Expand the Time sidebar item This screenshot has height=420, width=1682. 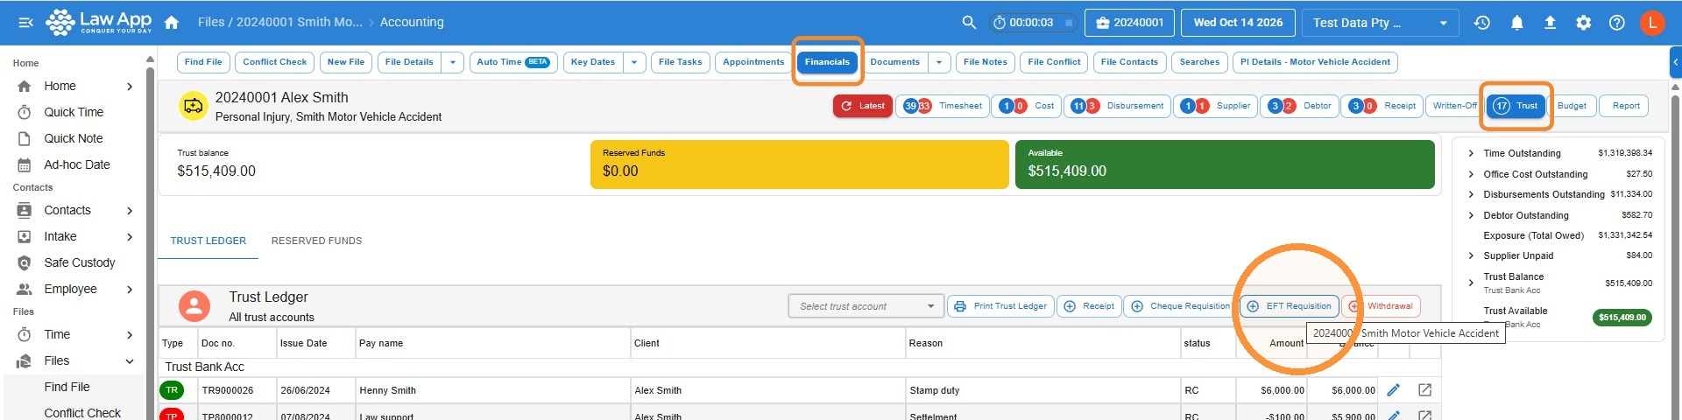click(x=130, y=334)
